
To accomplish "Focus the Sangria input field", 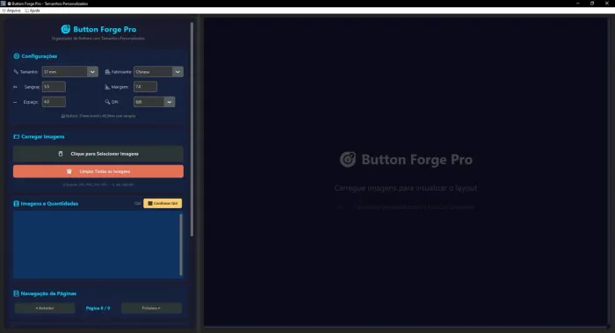I will pyautogui.click(x=54, y=87).
